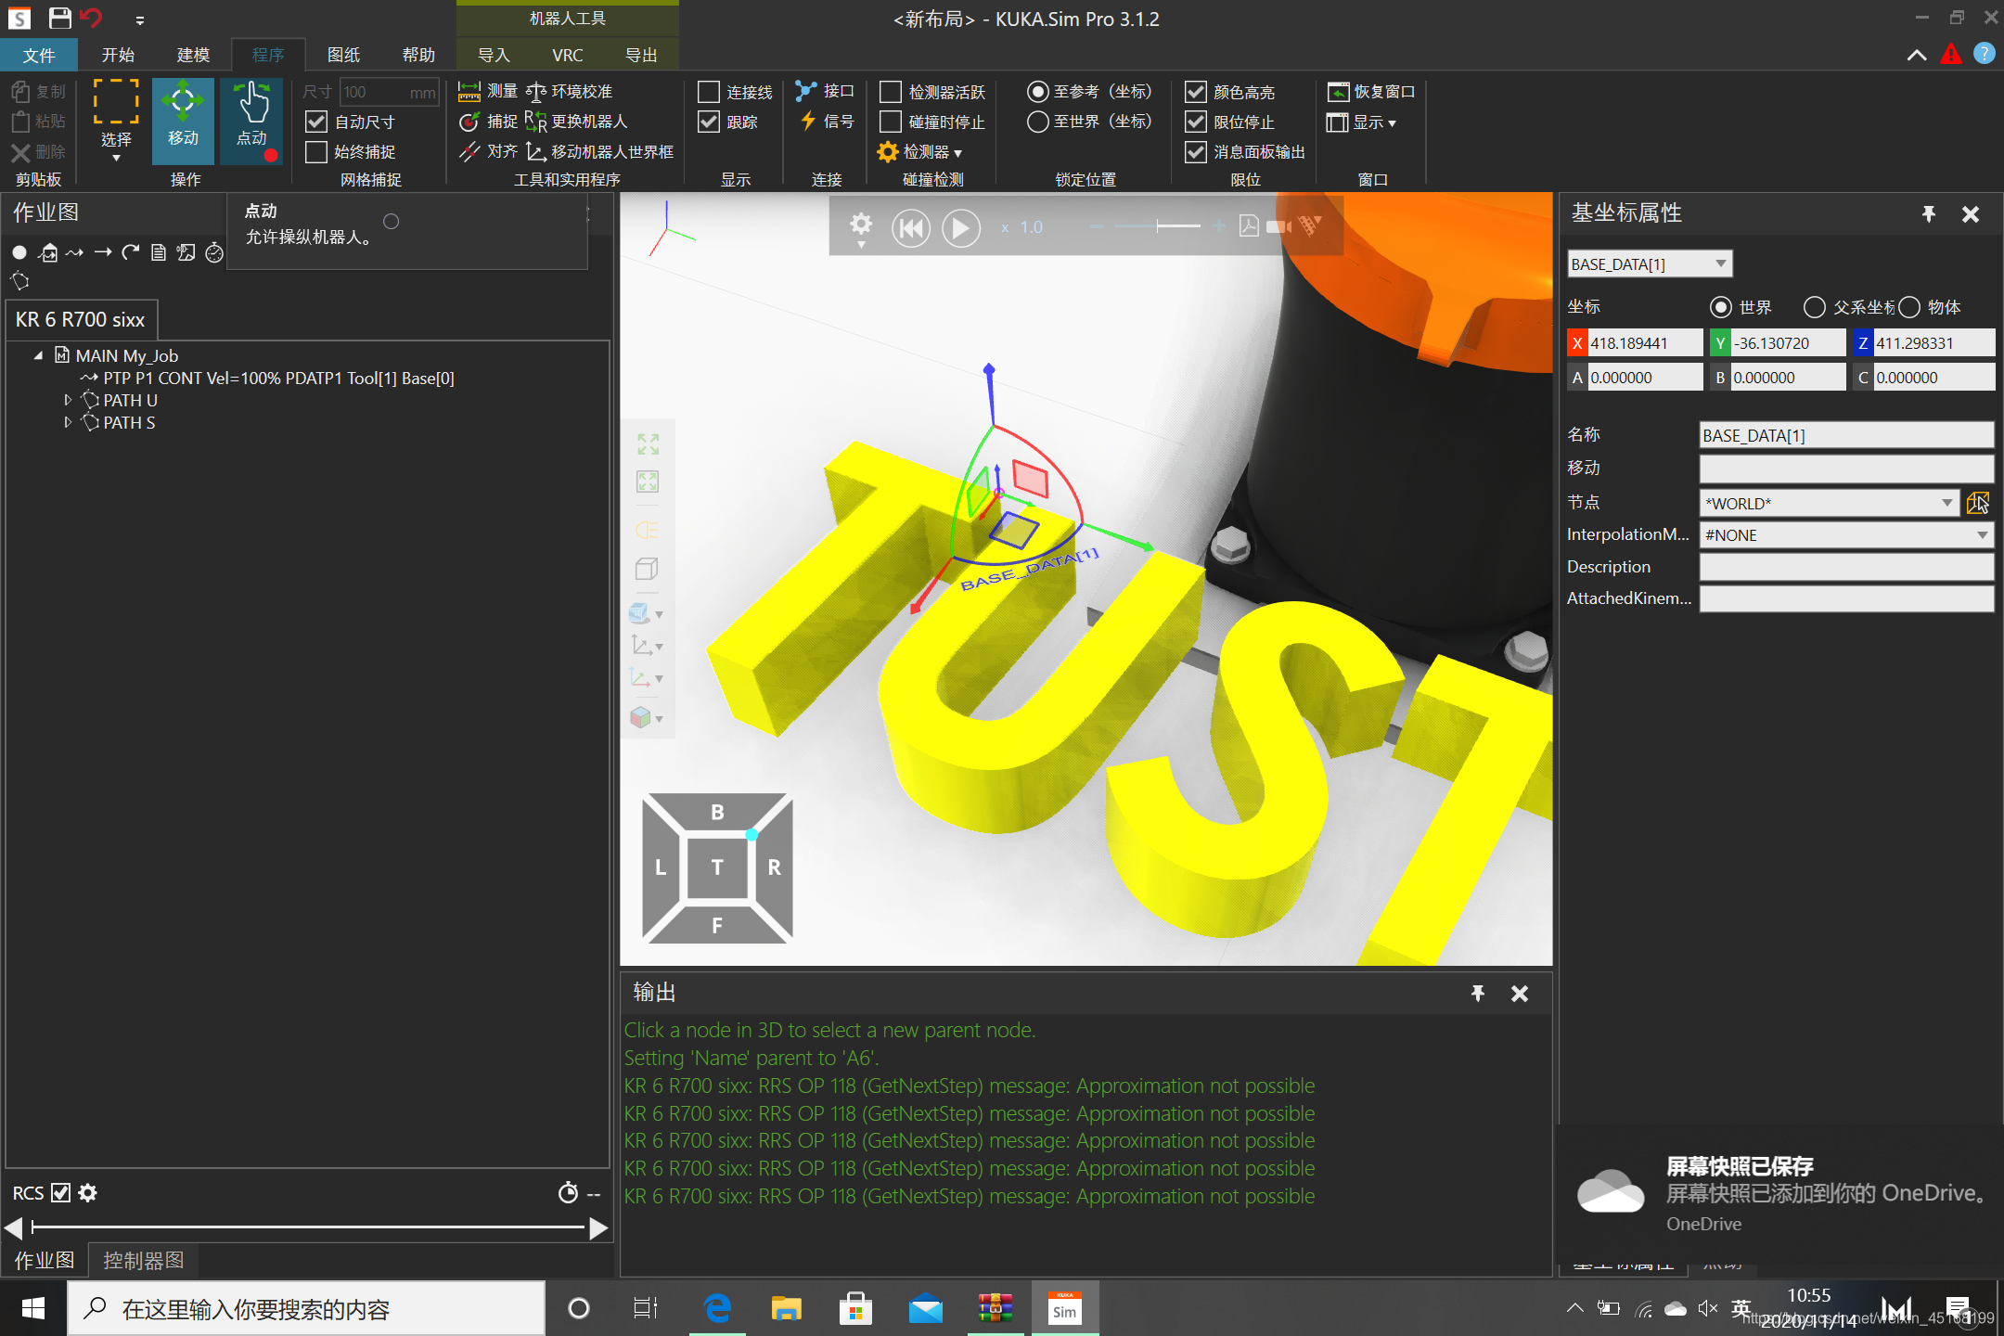
Task: Toggle the always snap (始终捕捉) checkbox
Action: pos(316,151)
